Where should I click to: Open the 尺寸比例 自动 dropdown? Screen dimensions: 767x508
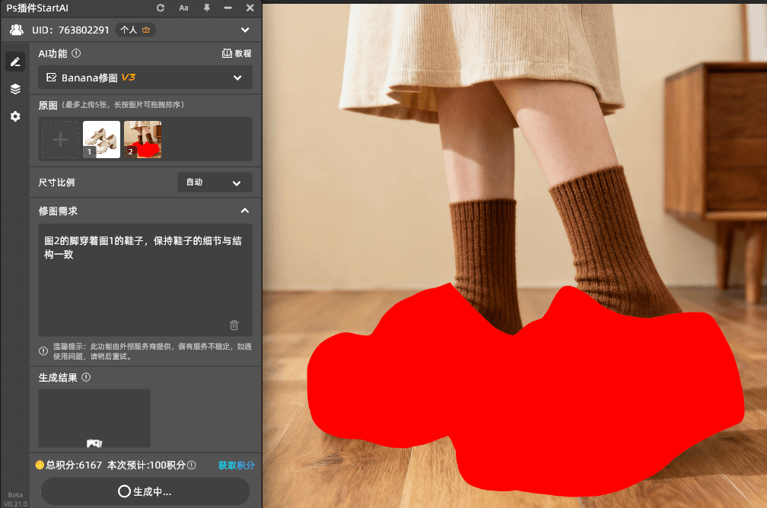[215, 183]
